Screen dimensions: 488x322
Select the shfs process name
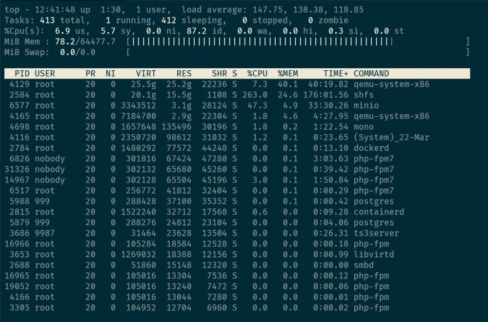tap(364, 95)
